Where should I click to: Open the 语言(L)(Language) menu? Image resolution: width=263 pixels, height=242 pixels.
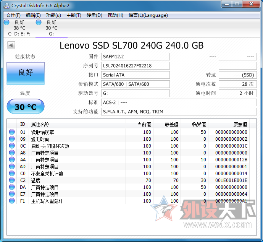pyautogui.click(x=148, y=15)
